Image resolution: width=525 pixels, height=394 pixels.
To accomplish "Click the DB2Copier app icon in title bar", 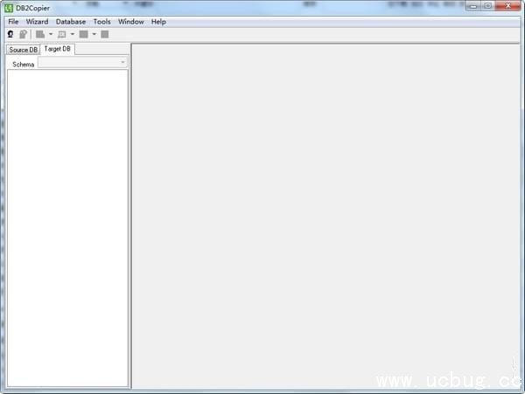I will click(x=8, y=7).
